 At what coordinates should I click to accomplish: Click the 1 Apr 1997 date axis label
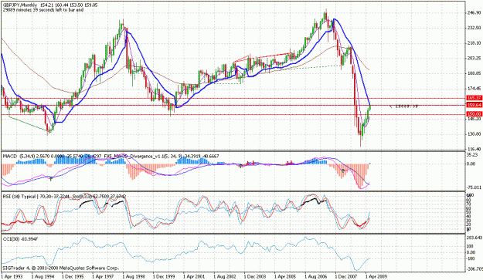coord(104,277)
